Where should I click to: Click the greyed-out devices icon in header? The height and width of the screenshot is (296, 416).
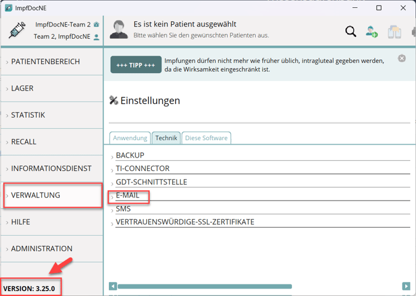(394, 32)
